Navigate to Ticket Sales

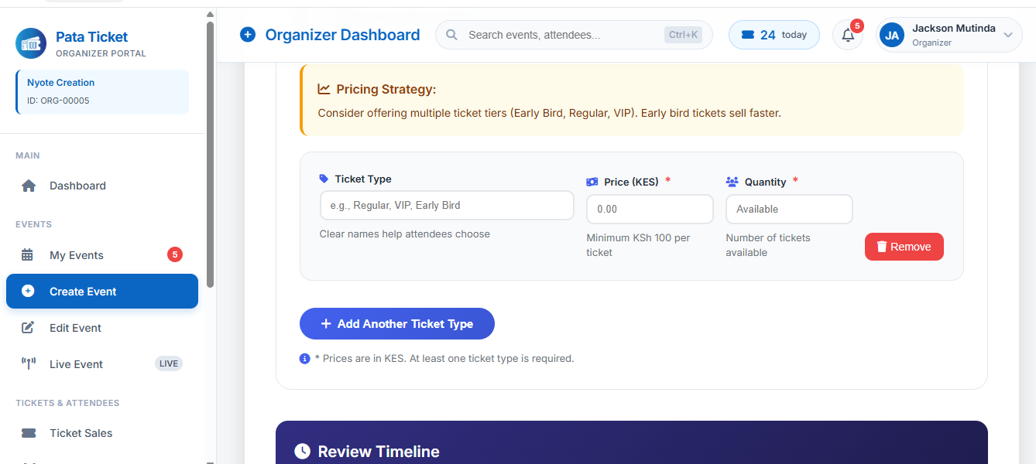click(81, 433)
